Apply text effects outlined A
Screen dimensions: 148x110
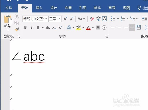69,27
